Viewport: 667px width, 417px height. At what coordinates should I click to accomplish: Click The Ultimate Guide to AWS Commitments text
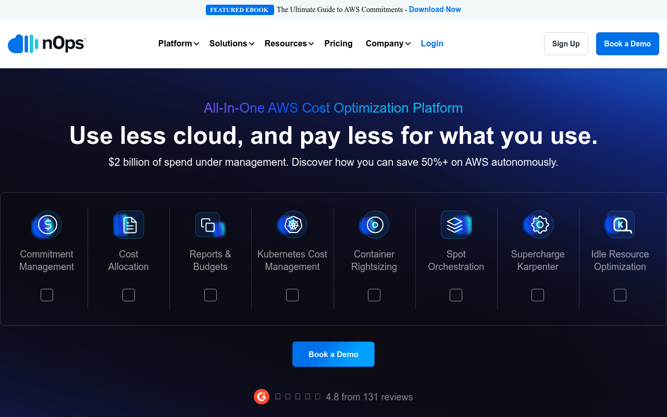click(340, 9)
